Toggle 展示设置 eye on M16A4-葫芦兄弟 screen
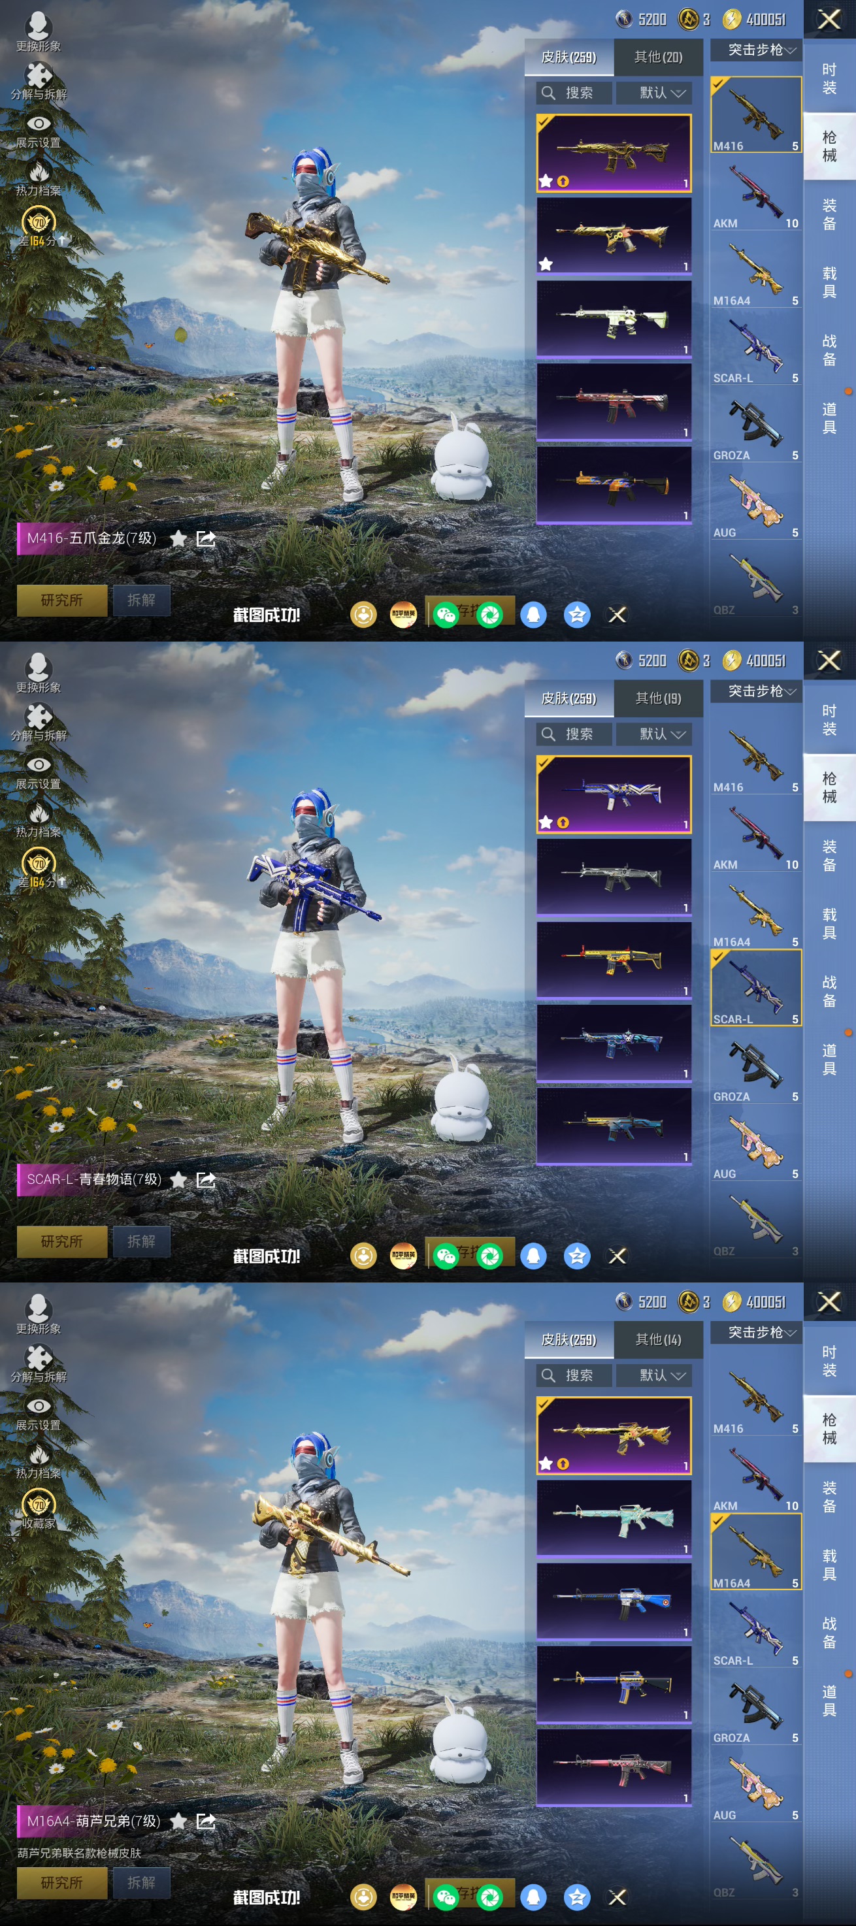 click(x=39, y=1405)
